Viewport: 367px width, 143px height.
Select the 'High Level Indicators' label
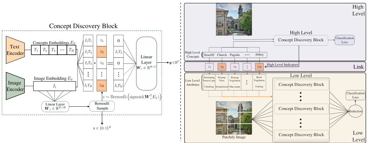282,64
